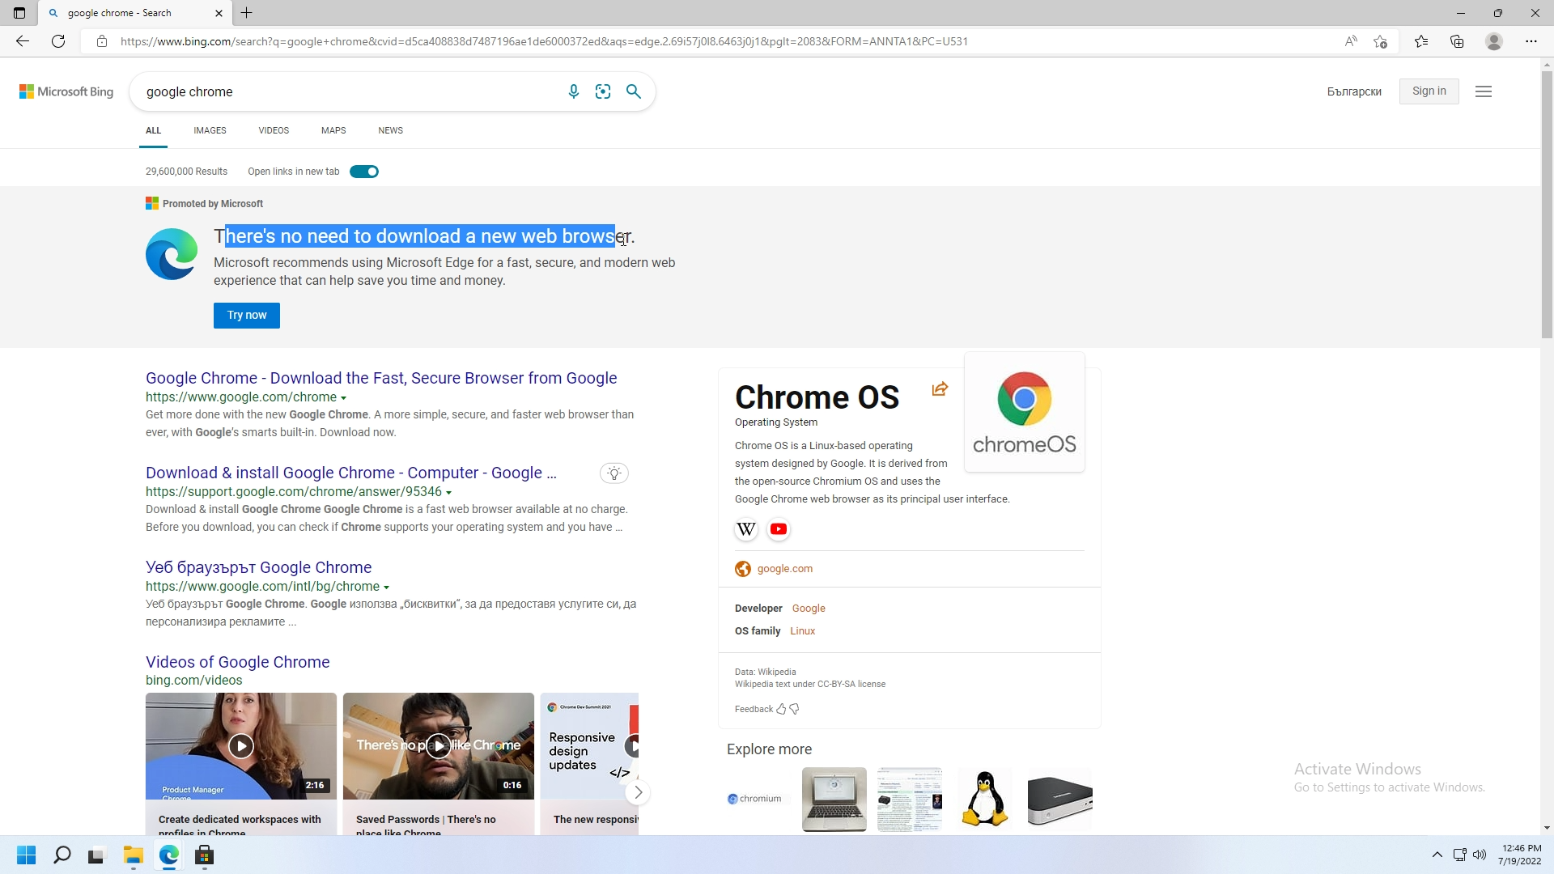This screenshot has height=874, width=1554.
Task: Open File Explorer from taskbar
Action: [x=133, y=855]
